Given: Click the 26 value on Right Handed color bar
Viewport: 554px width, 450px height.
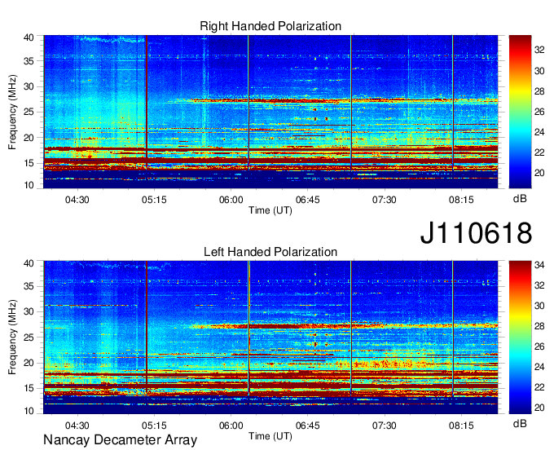Looking at the screenshot, I should [539, 112].
